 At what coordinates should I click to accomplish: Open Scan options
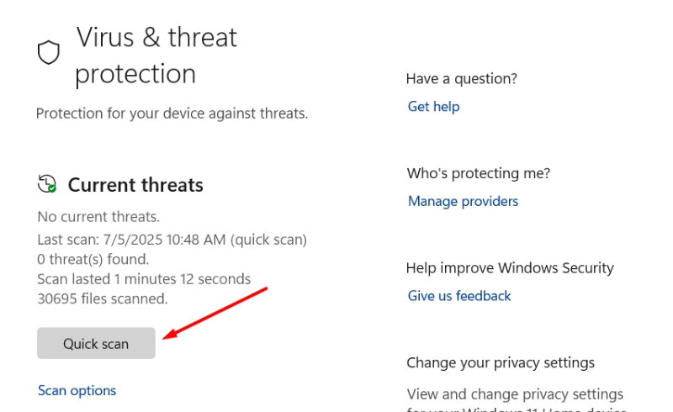point(77,390)
